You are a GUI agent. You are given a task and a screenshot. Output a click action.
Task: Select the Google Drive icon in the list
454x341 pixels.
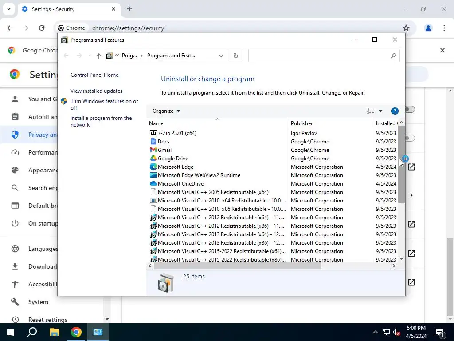click(x=153, y=159)
